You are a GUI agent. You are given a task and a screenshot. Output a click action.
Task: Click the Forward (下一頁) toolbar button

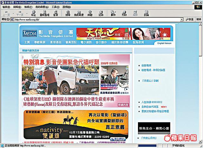point(20,13)
